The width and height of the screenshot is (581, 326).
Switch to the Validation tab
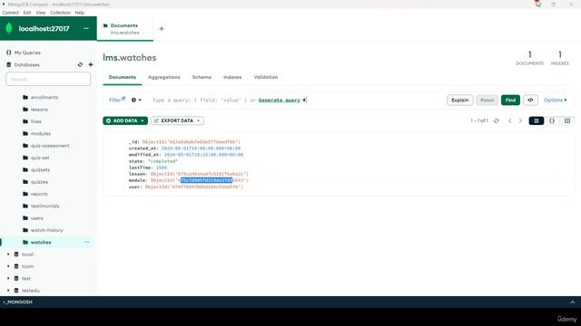click(x=266, y=77)
